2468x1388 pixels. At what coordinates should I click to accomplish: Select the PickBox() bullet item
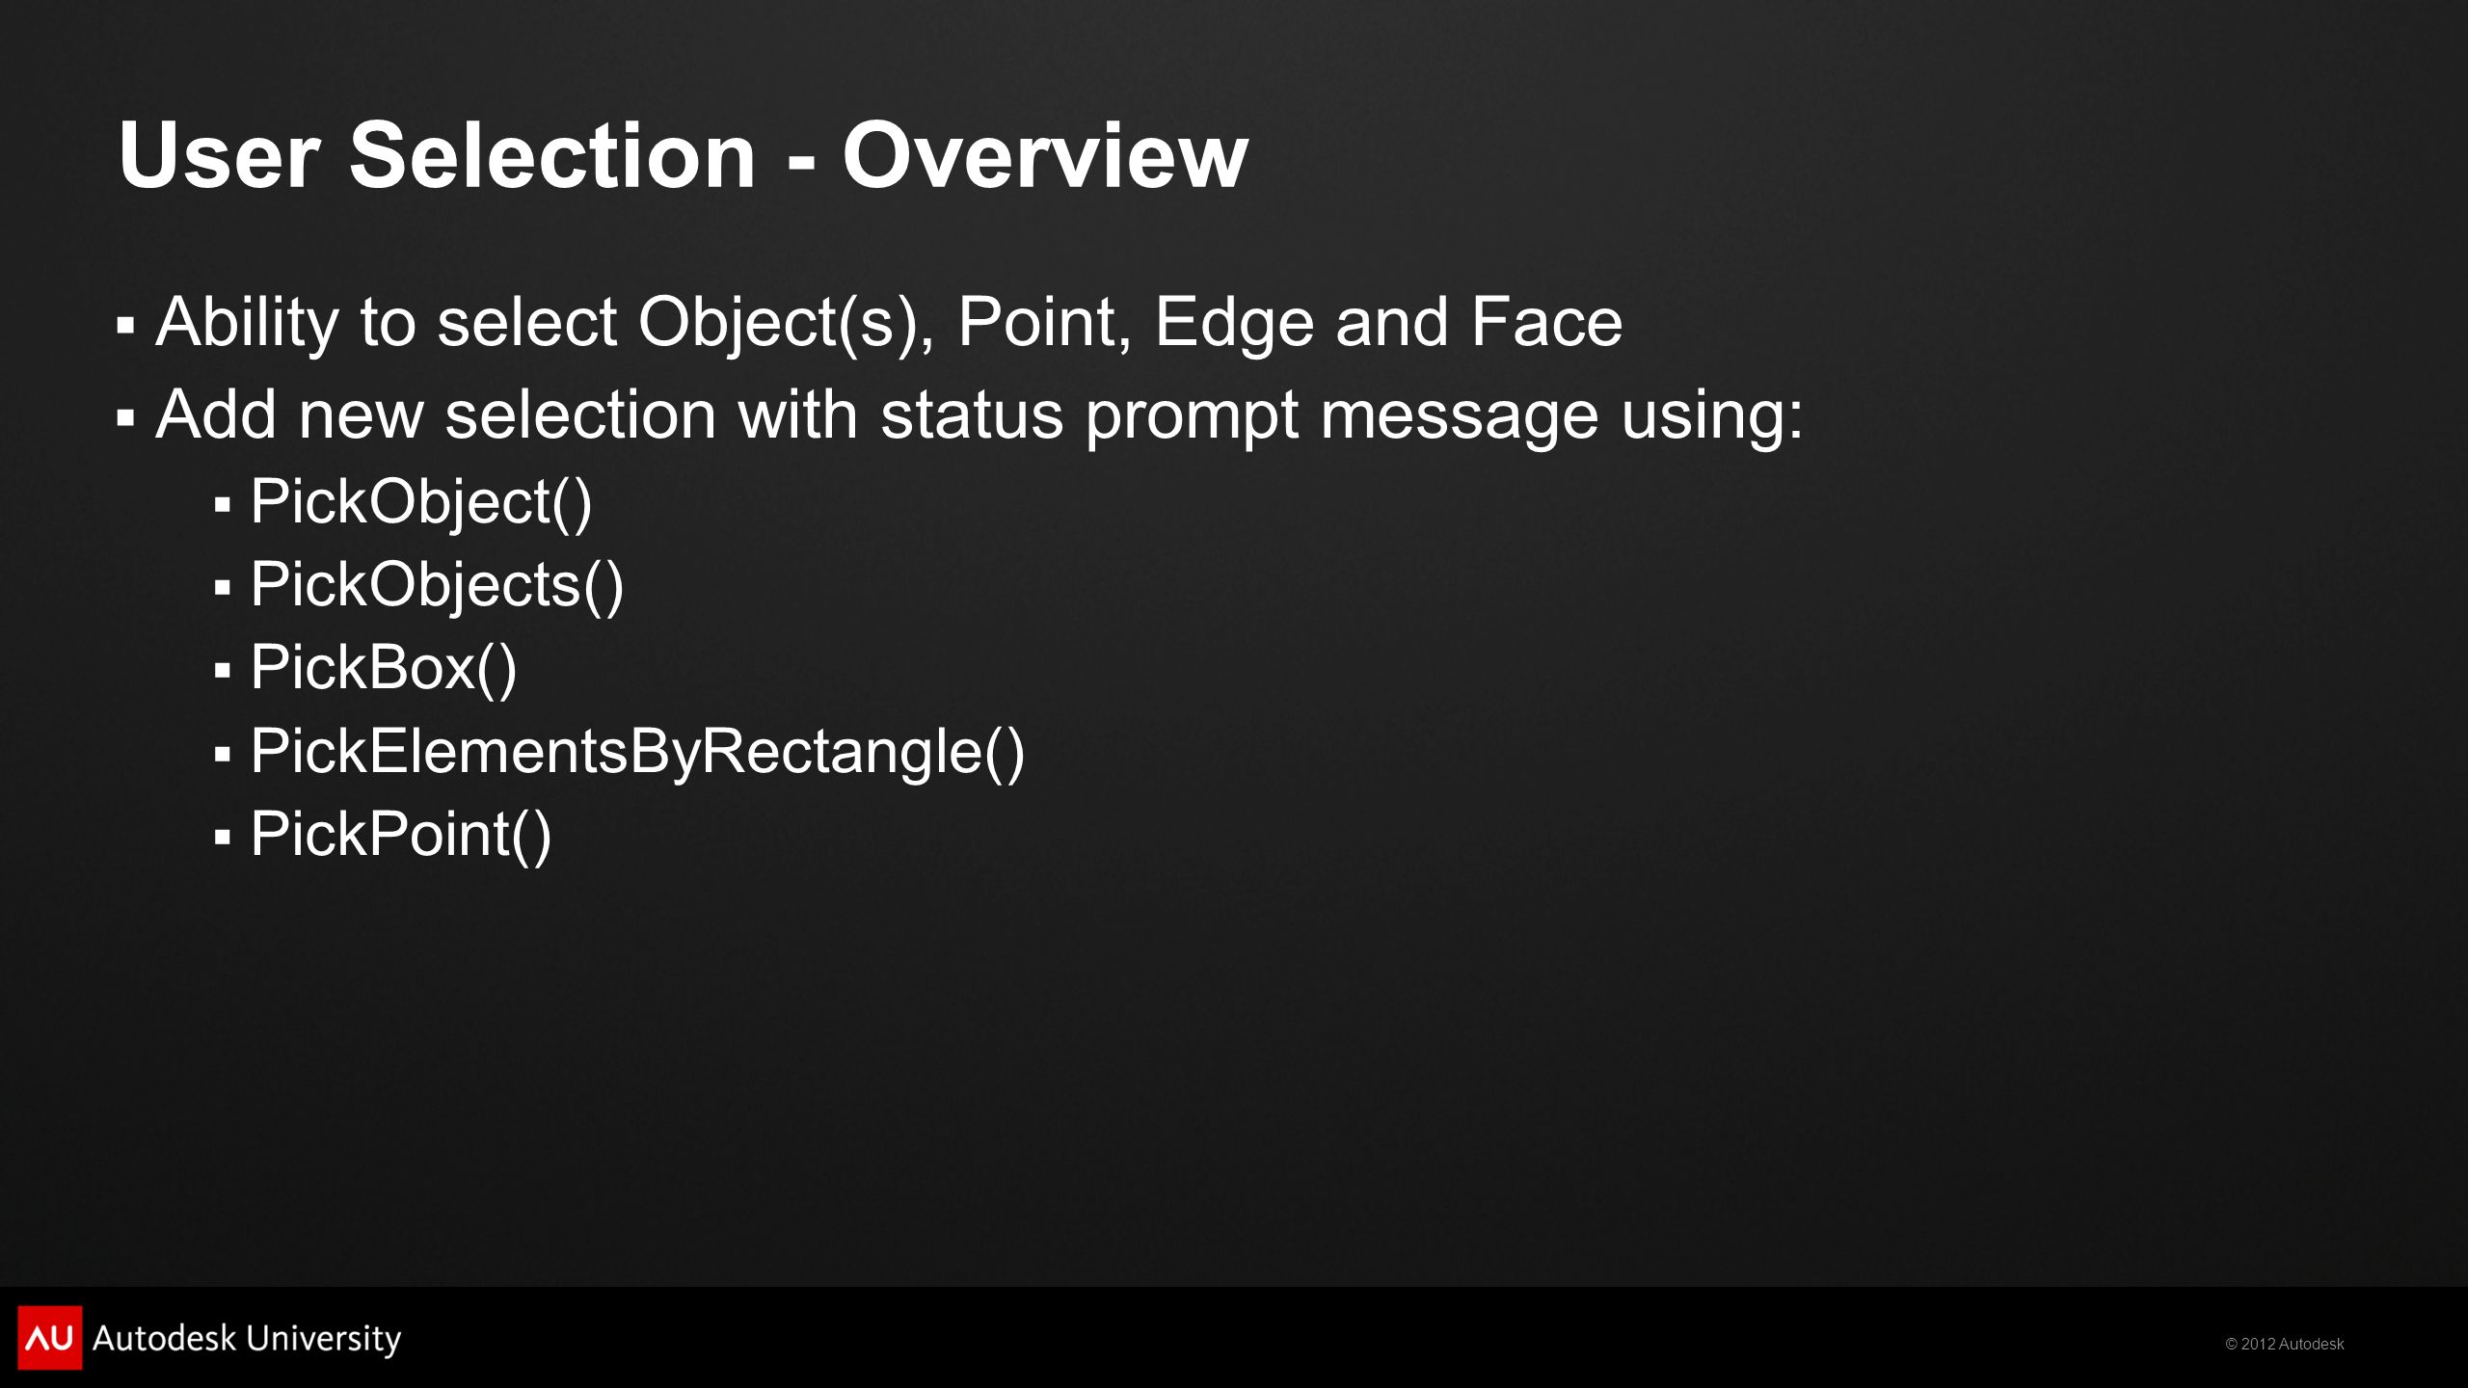pyautogui.click(x=384, y=669)
